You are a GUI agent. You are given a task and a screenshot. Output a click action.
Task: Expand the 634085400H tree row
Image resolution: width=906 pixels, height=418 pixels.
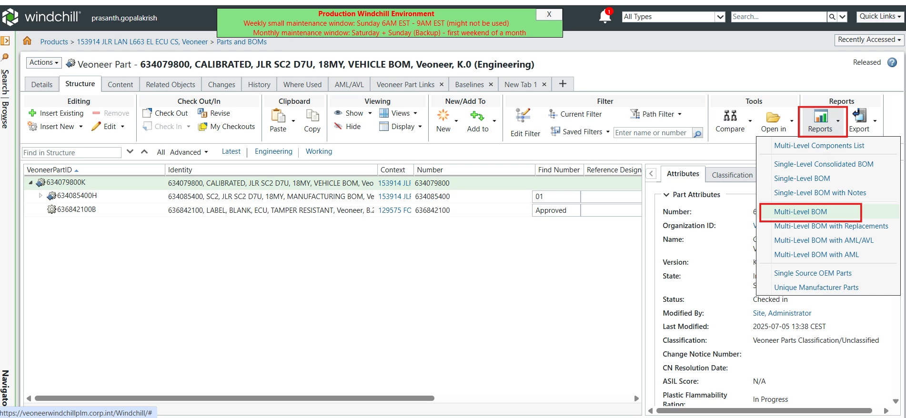40,196
